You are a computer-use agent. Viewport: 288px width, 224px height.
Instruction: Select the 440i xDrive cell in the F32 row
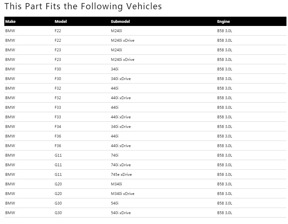(121, 98)
